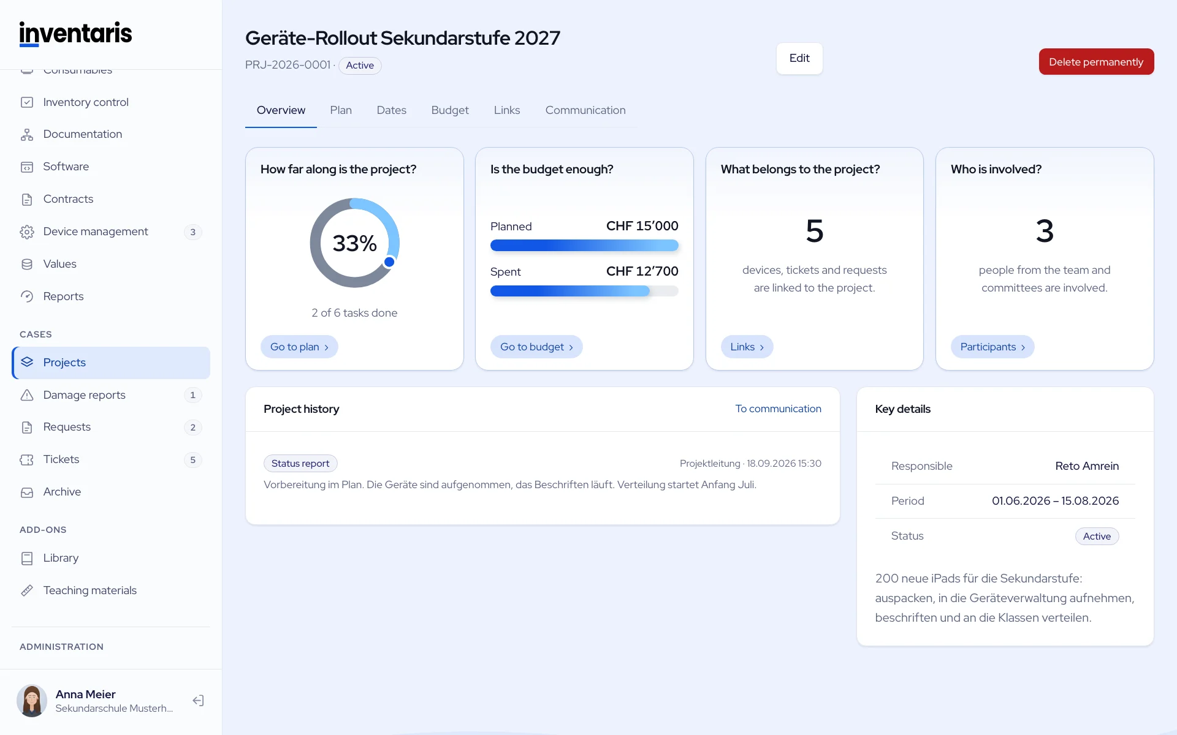Click Anna Meier's avatar photo
1177x735 pixels.
[x=32, y=701]
